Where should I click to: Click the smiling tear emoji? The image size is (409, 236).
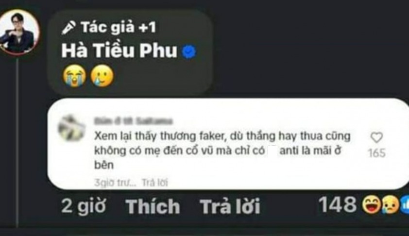102,76
